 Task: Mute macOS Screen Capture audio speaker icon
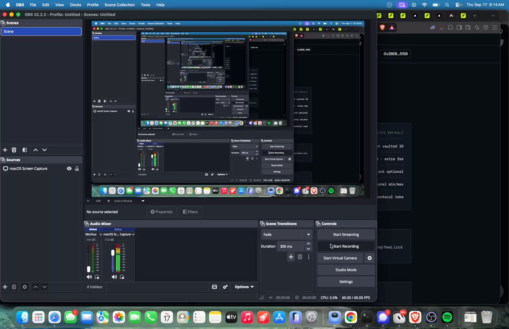point(114,277)
